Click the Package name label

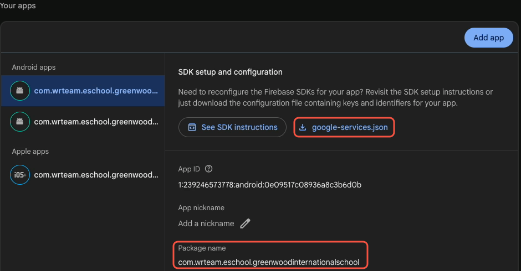point(202,248)
